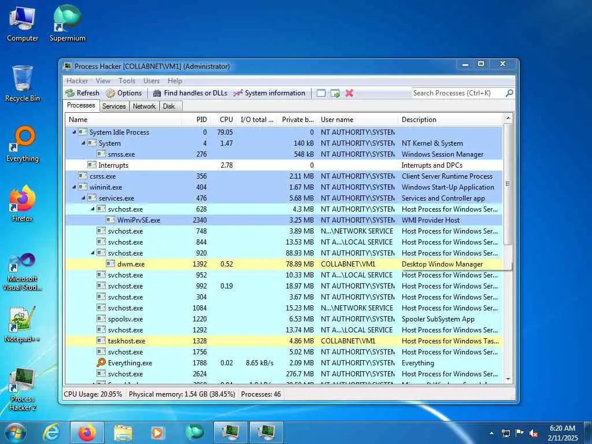The height and width of the screenshot is (444, 592).
Task: Open the Users menu
Action: click(151, 81)
